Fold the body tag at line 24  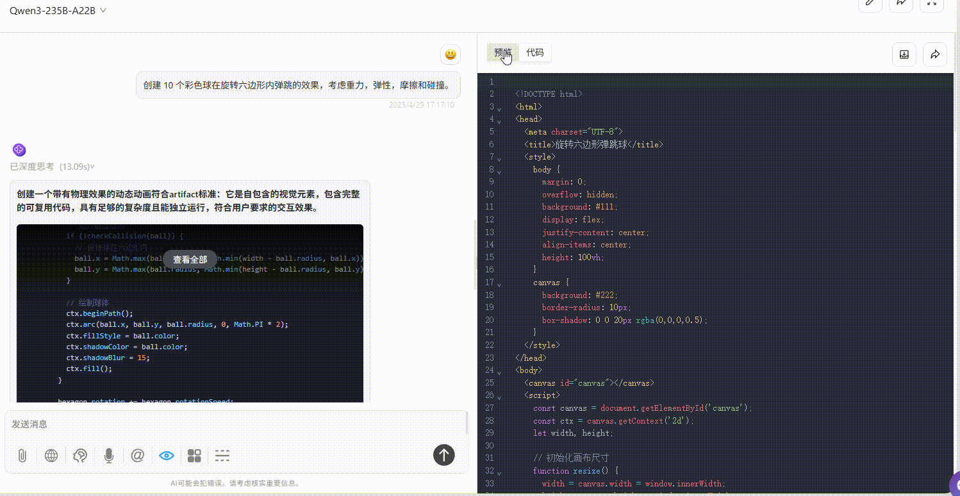499,372
